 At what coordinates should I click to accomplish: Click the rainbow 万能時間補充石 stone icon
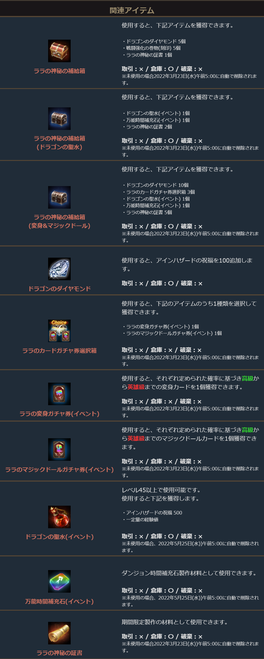tap(59, 581)
